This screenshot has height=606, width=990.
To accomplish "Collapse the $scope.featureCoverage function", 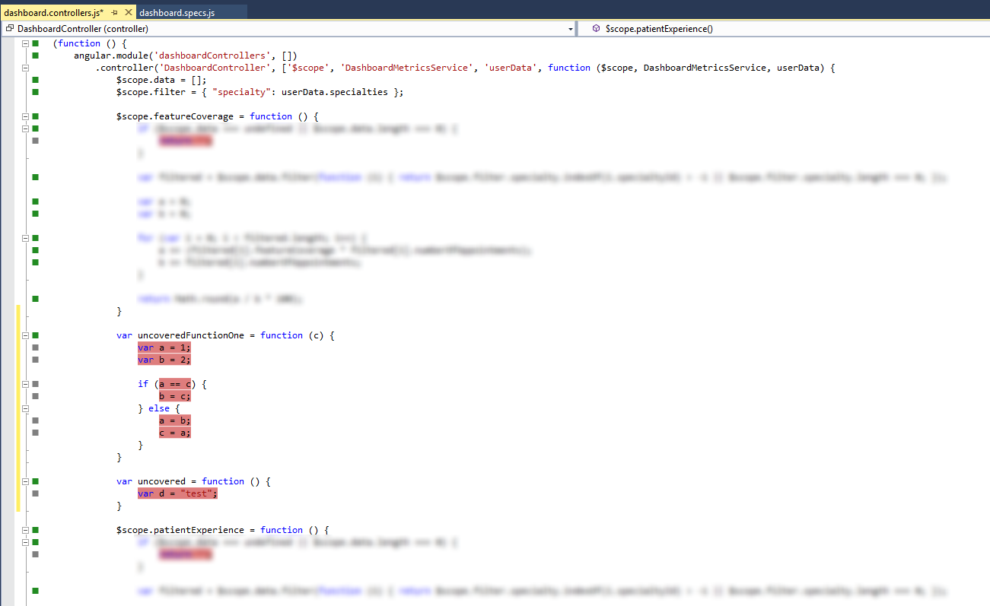I will [x=25, y=116].
